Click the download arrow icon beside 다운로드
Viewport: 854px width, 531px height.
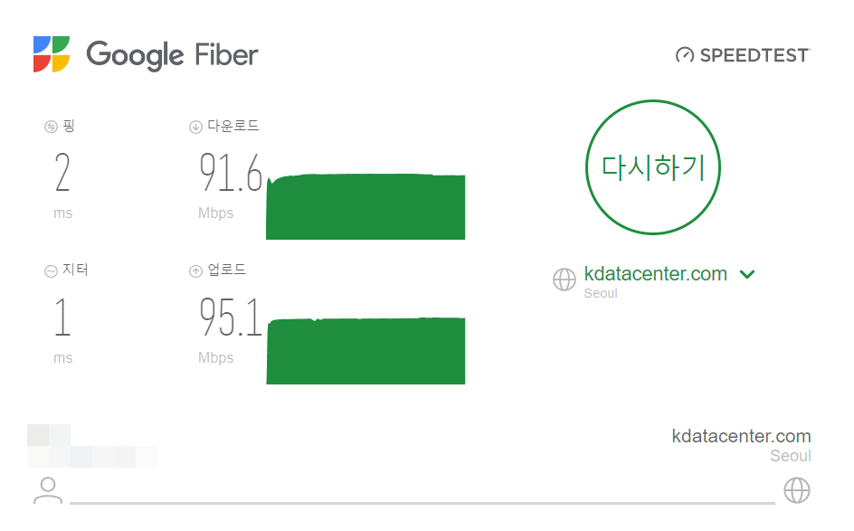(x=195, y=126)
